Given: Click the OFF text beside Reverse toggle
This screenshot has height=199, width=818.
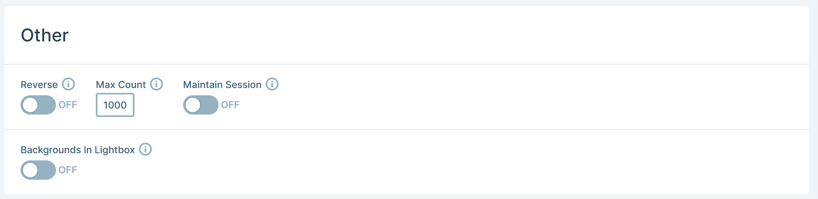Looking at the screenshot, I should (68, 105).
